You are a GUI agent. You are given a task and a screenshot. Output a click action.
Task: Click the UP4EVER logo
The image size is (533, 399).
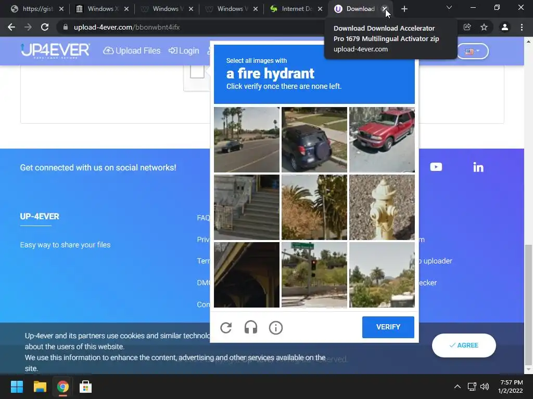coord(55,51)
